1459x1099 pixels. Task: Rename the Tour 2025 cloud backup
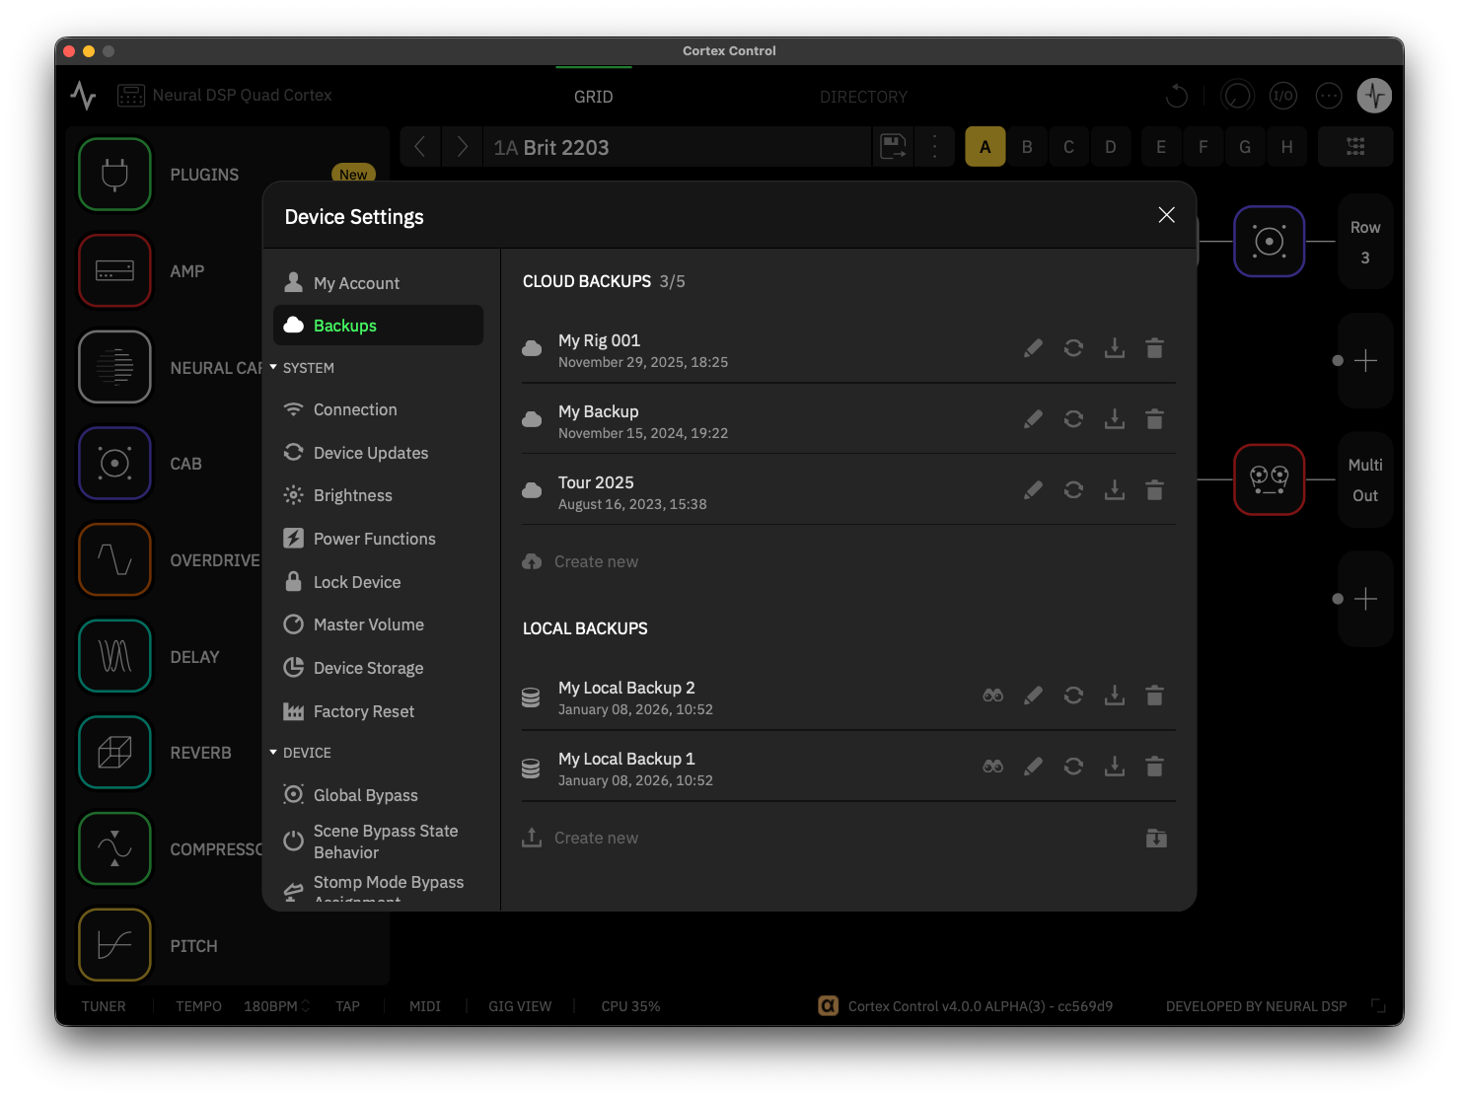[x=1033, y=489]
